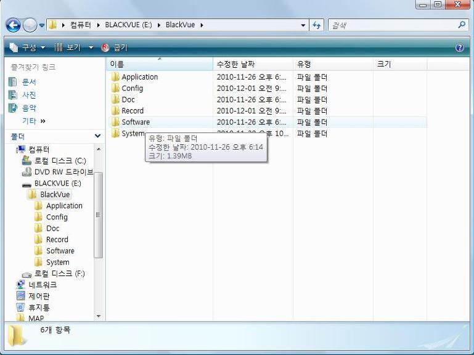Image resolution: width=474 pixels, height=355 pixels.
Task: Click Config folder name in file list
Action: [x=132, y=88]
